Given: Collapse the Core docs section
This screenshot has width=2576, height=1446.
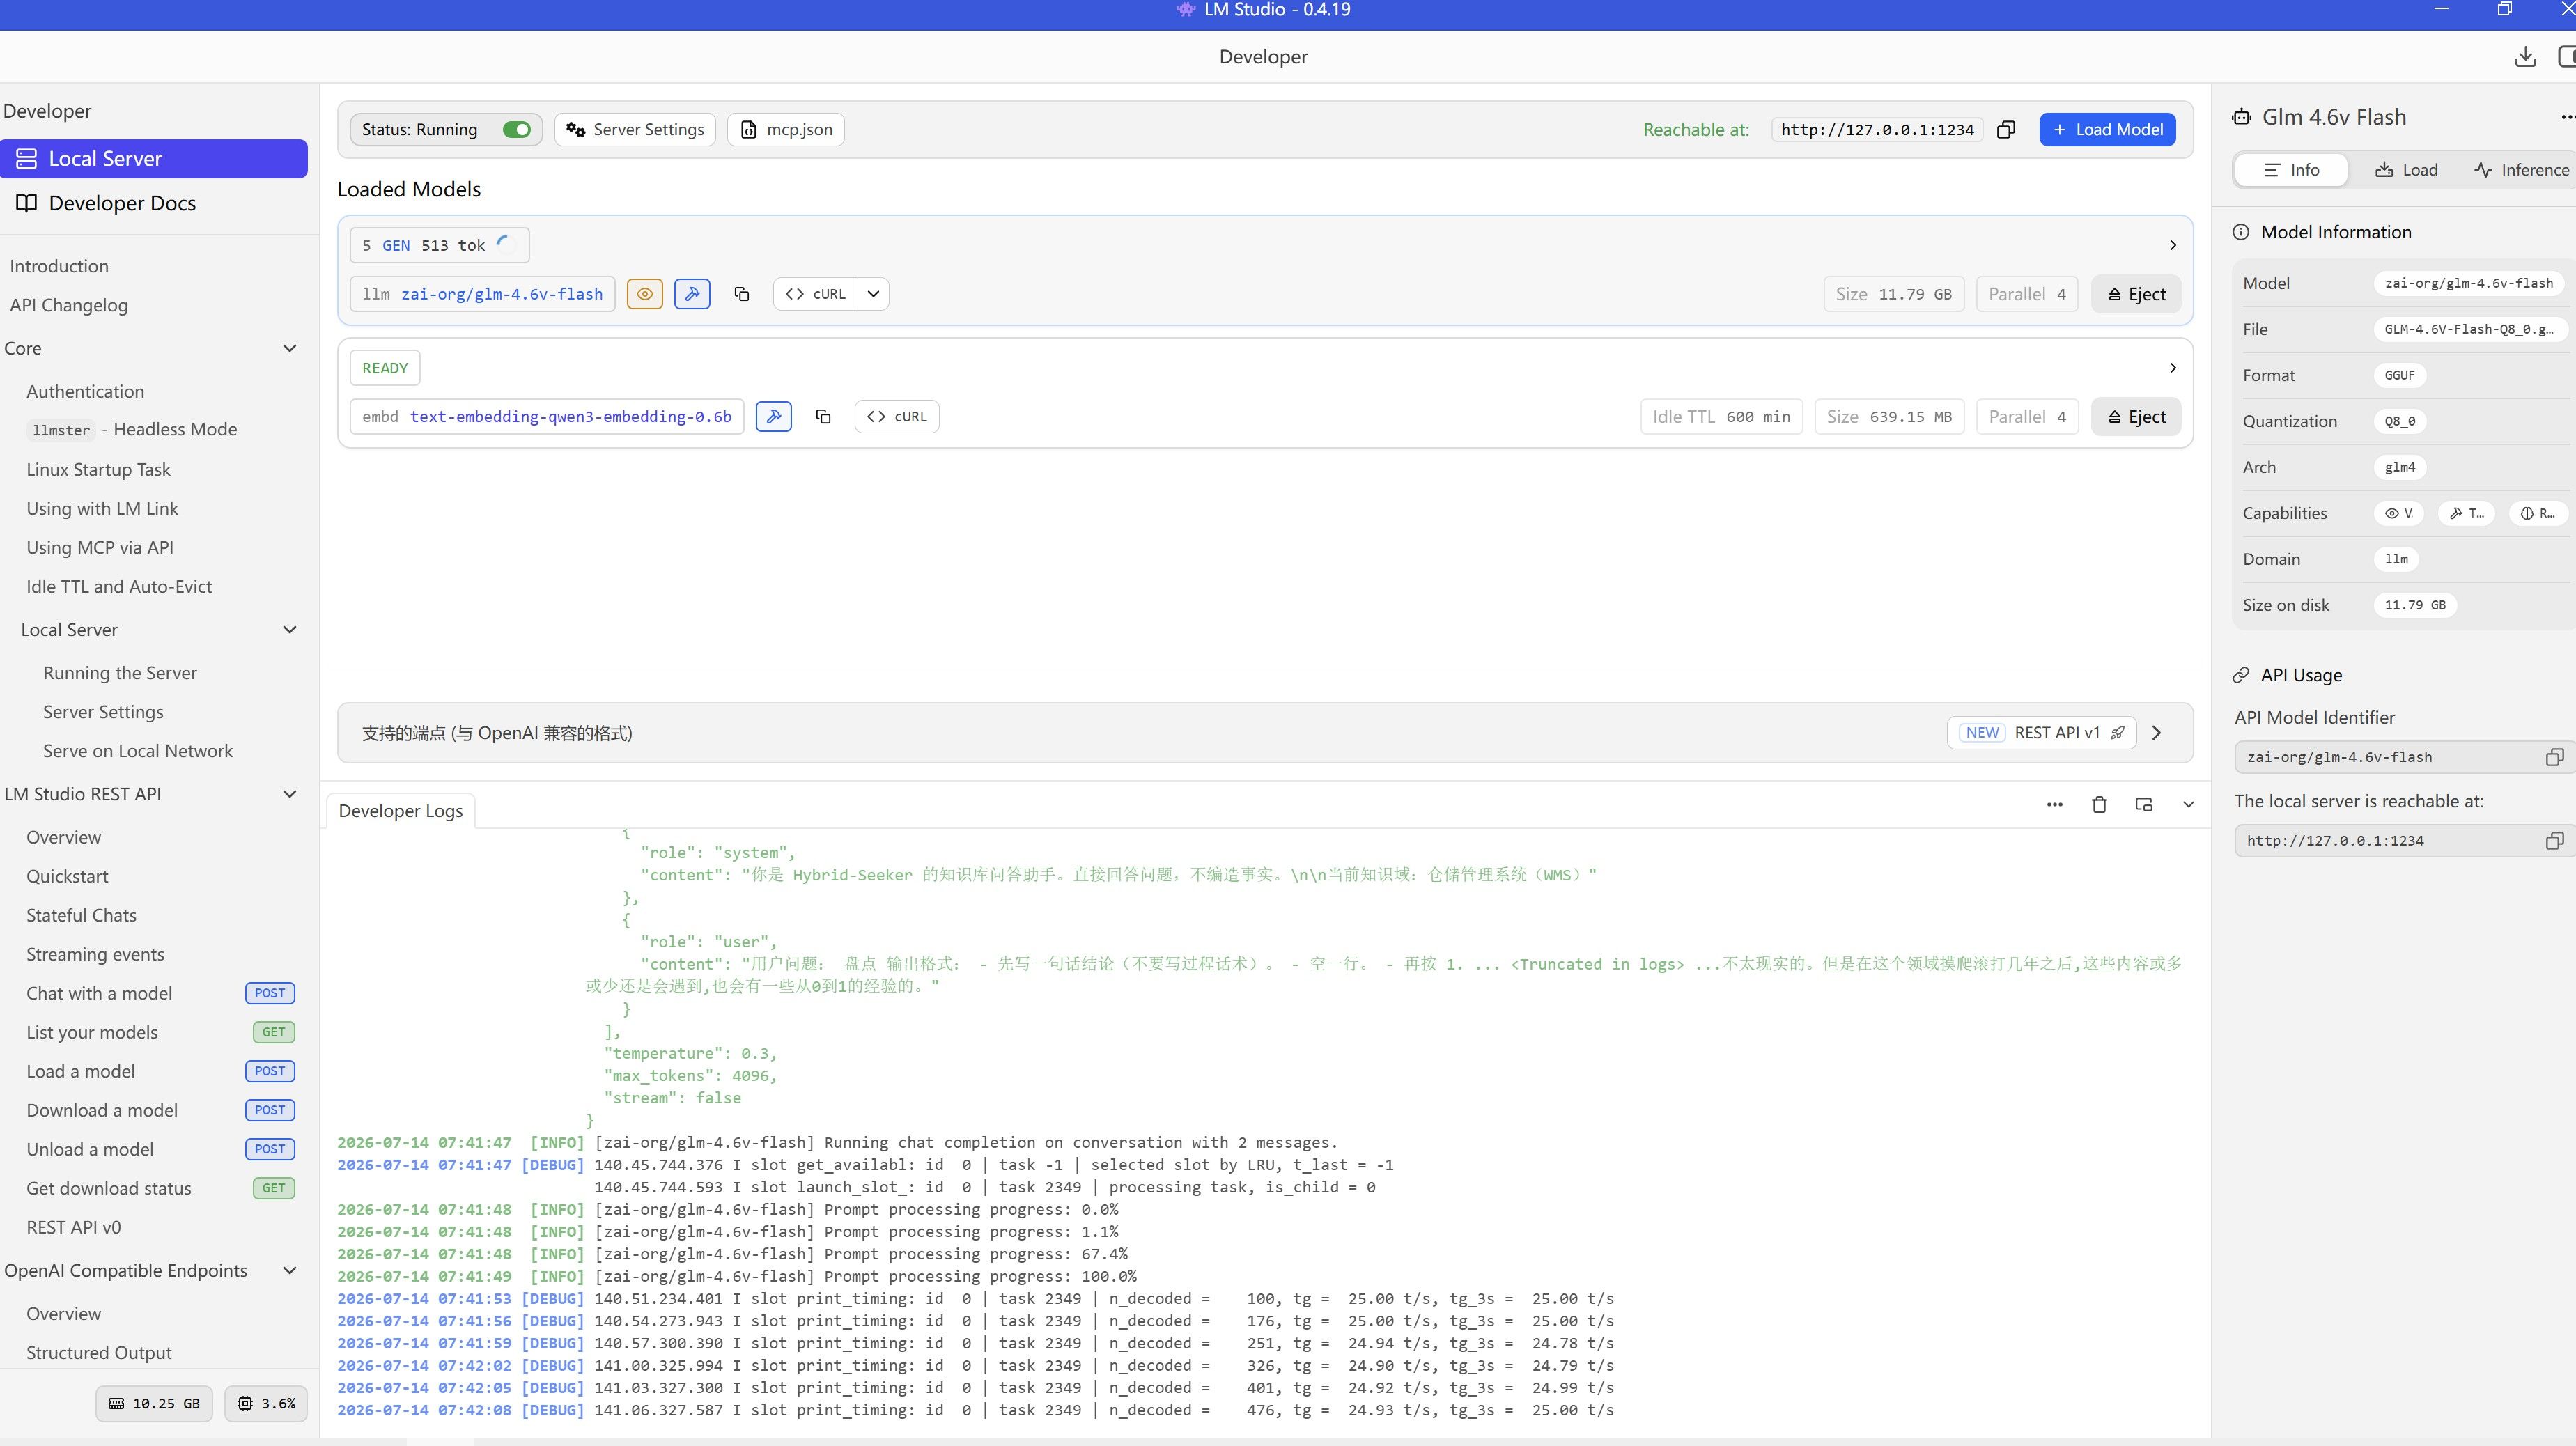Looking at the screenshot, I should point(290,348).
